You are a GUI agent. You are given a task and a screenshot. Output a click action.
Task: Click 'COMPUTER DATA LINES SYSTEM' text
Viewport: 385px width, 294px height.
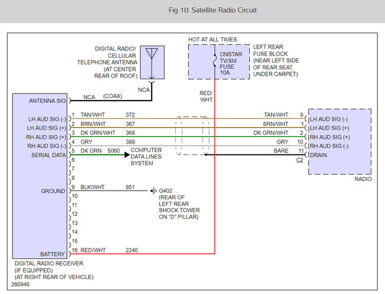(146, 156)
